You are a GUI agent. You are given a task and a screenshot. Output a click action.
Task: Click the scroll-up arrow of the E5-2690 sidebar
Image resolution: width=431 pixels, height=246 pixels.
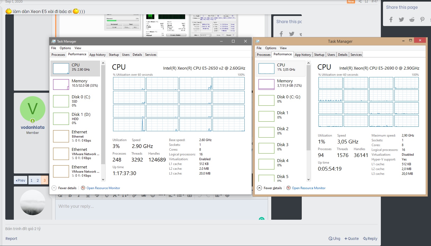click(x=308, y=63)
